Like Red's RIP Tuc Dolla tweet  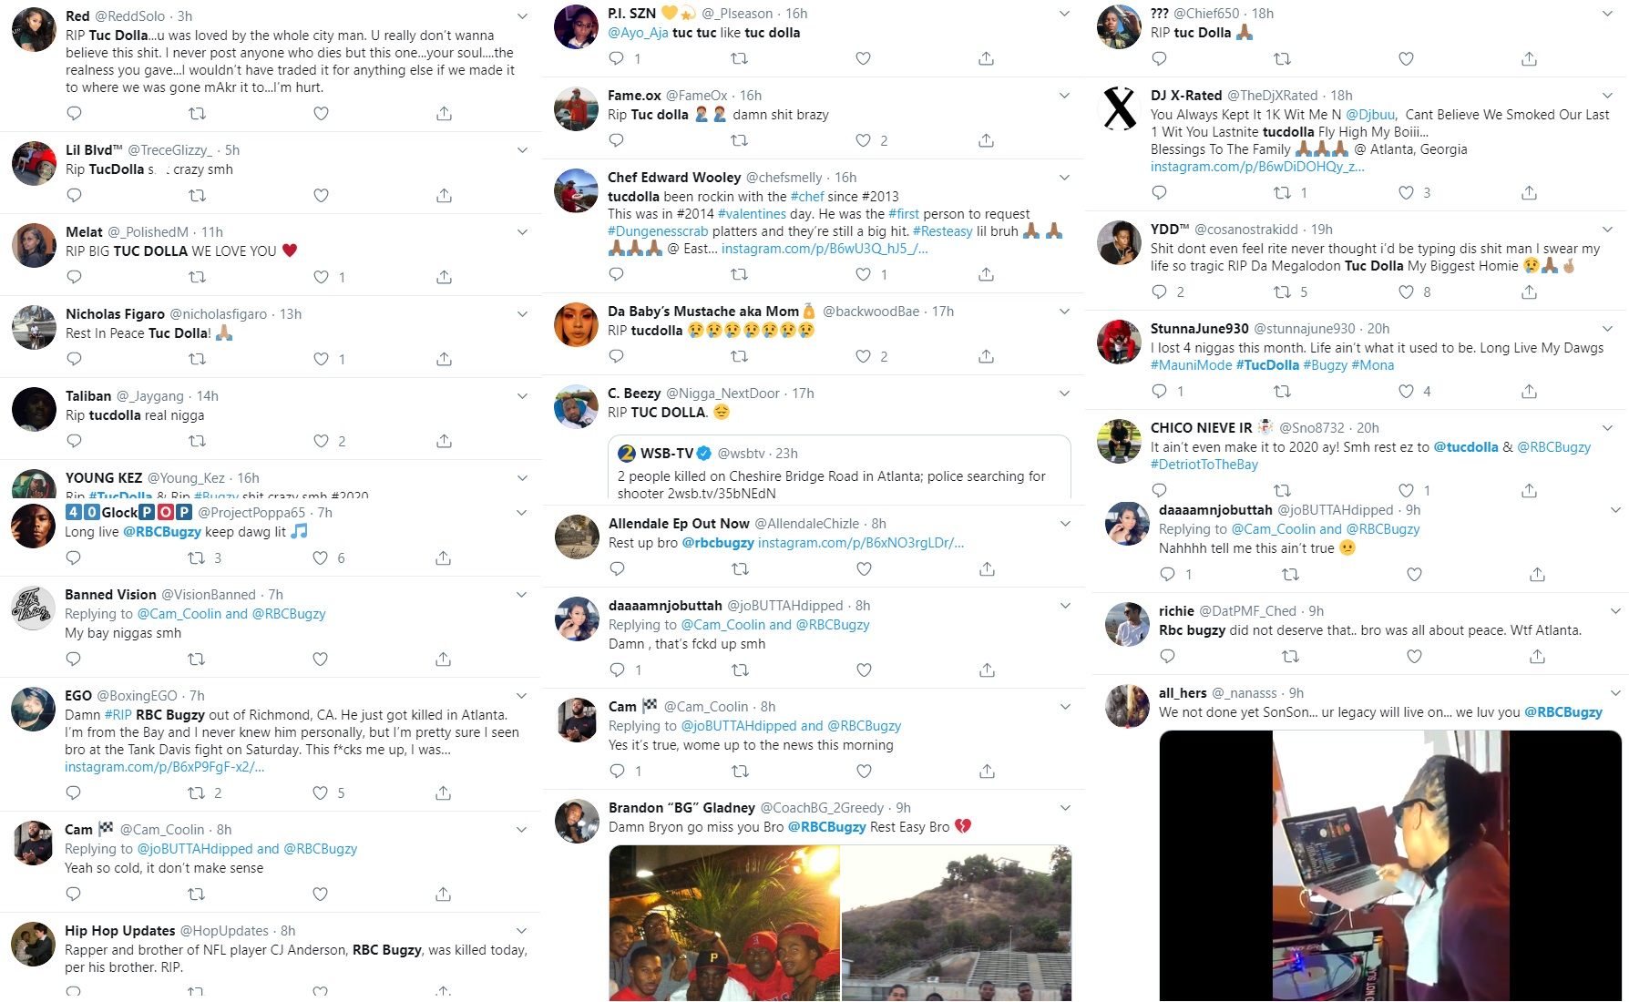pyautogui.click(x=321, y=114)
